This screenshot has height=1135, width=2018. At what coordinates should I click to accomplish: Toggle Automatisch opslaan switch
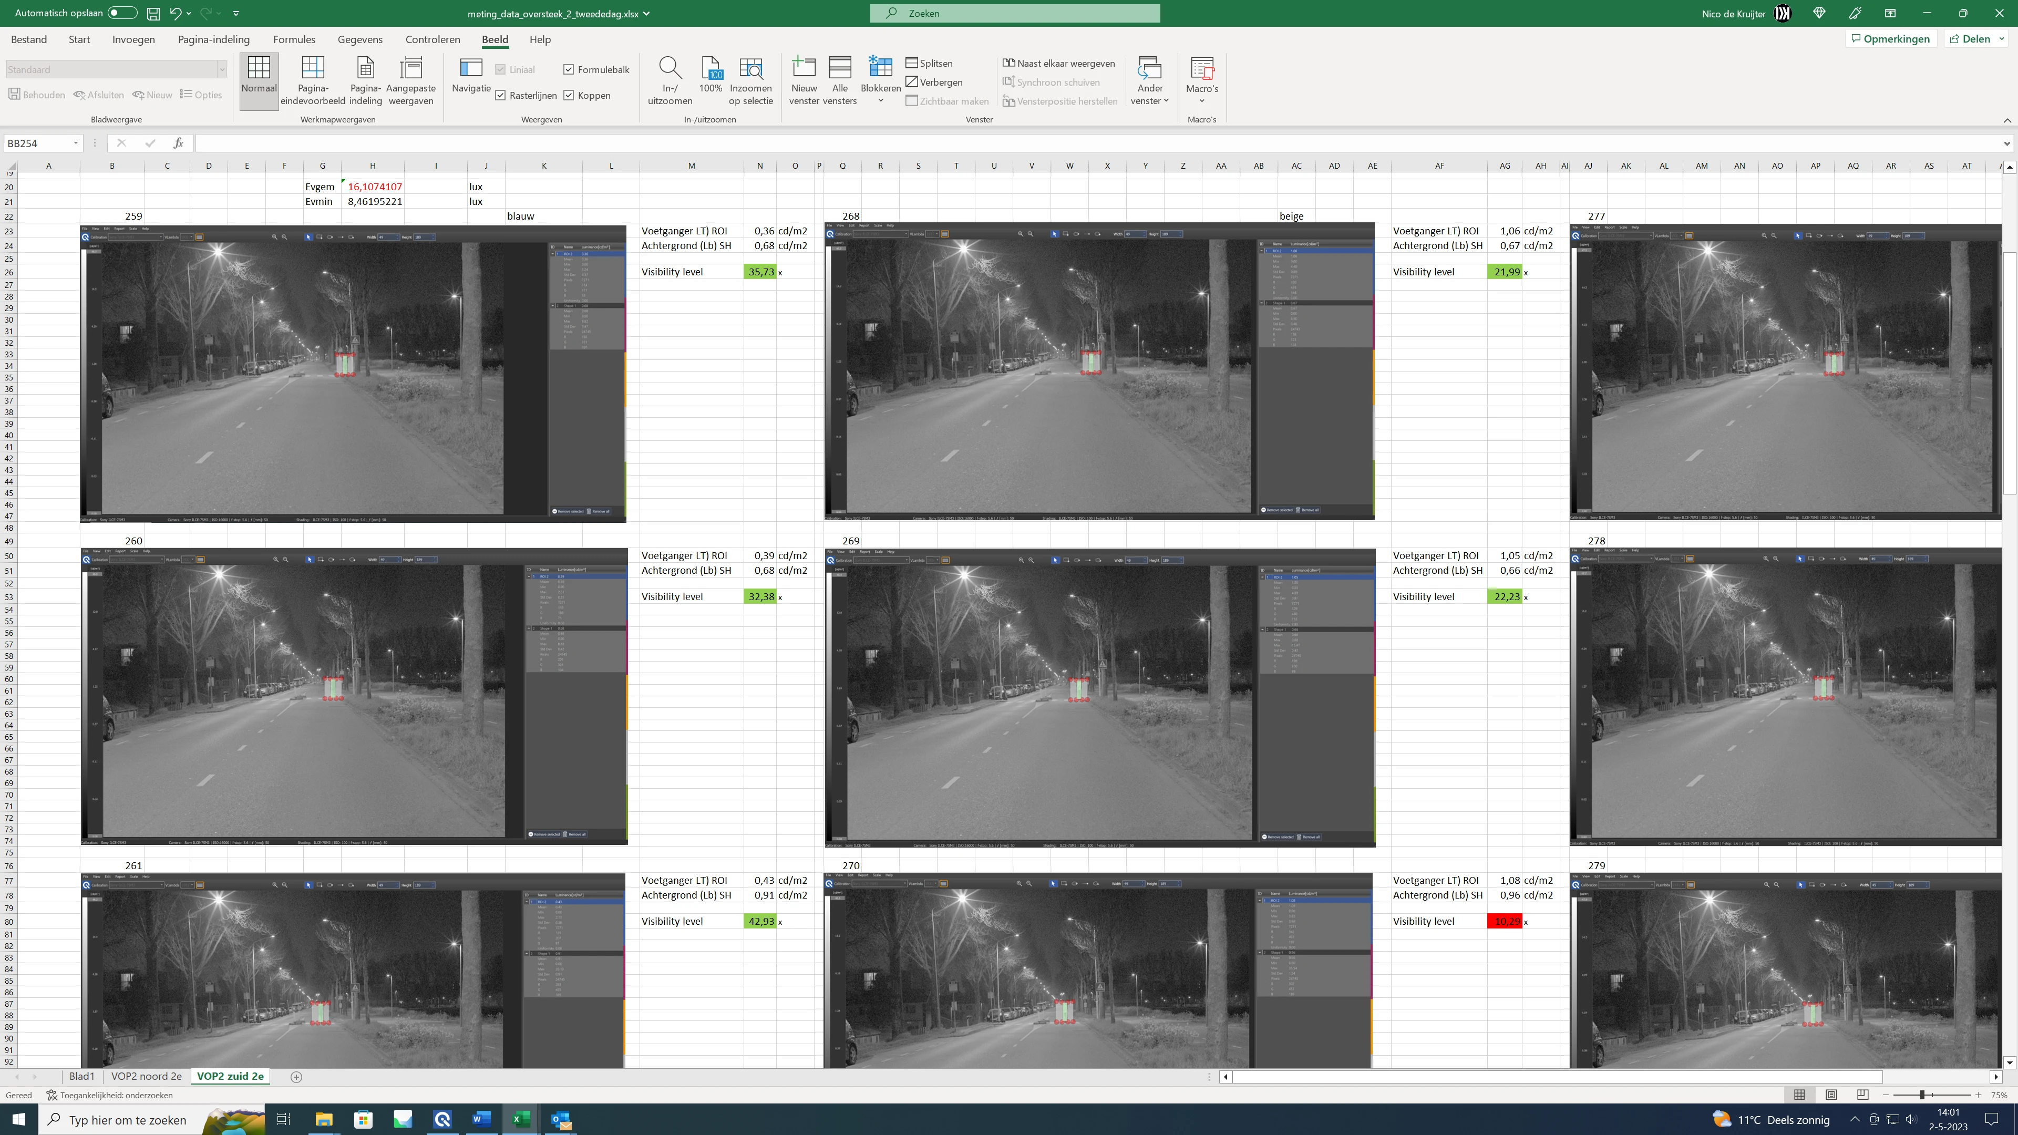point(122,13)
